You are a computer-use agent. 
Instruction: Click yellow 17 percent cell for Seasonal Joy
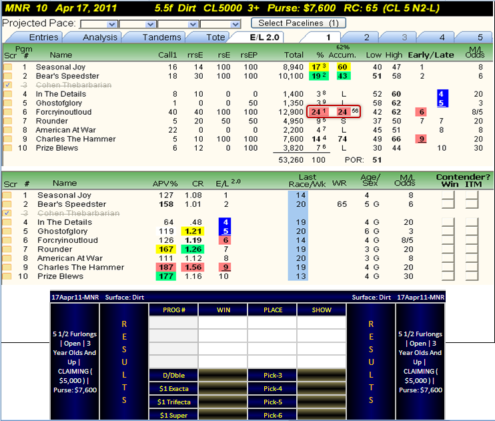(318, 67)
